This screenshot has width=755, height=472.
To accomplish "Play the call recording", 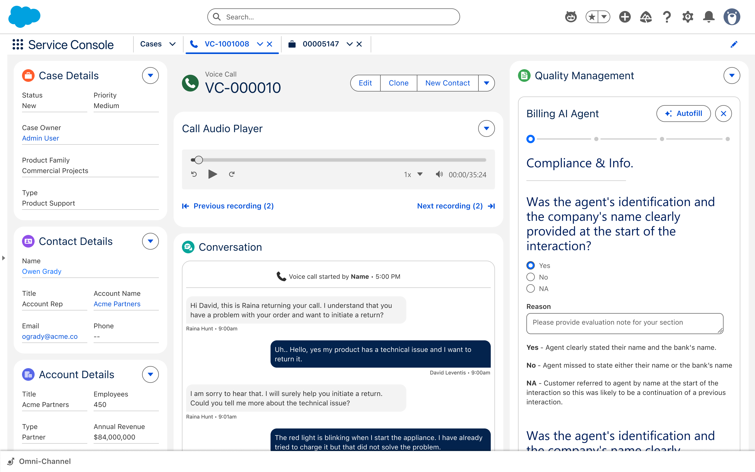I will pos(212,174).
